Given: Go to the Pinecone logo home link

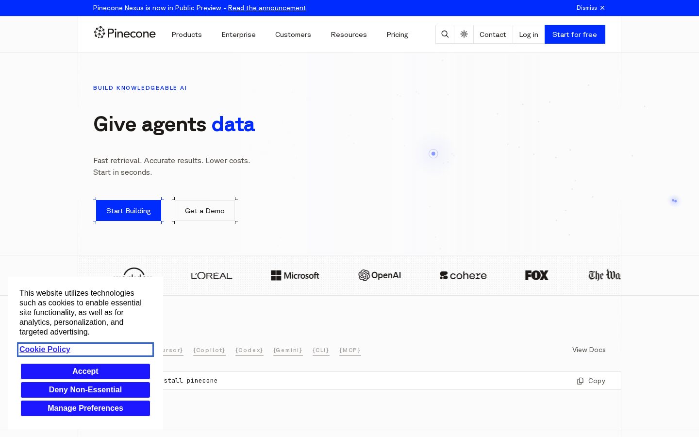Looking at the screenshot, I should [125, 33].
